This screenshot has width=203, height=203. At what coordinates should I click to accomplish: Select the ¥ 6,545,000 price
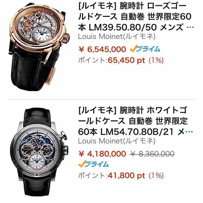[102, 49]
